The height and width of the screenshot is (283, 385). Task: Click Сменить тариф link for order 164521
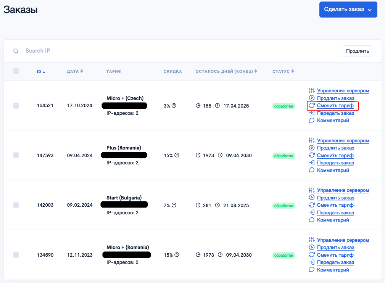pyautogui.click(x=335, y=106)
